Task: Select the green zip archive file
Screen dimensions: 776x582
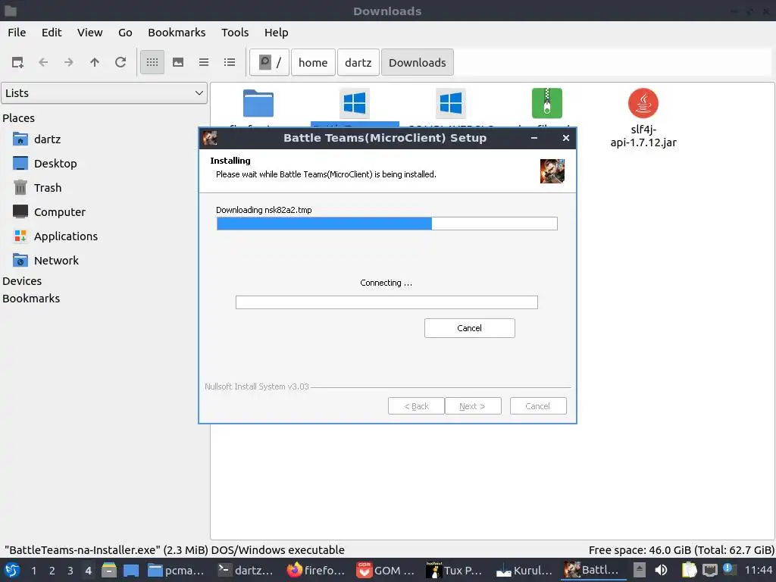Action: [x=547, y=103]
